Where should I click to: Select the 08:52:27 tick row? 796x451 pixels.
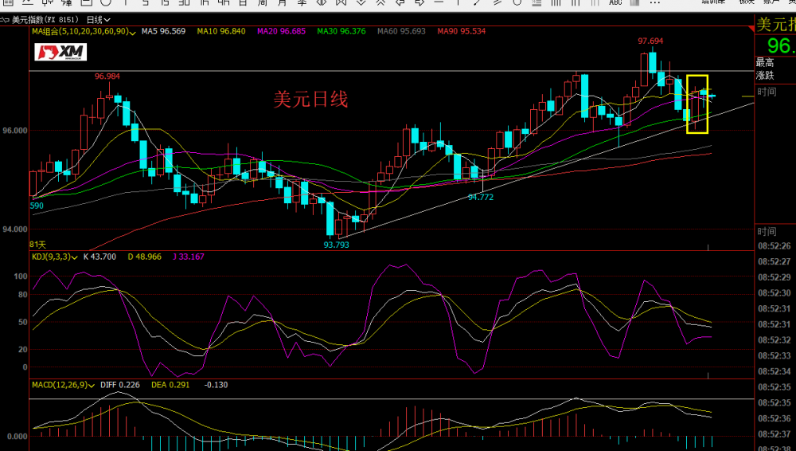[x=775, y=262]
